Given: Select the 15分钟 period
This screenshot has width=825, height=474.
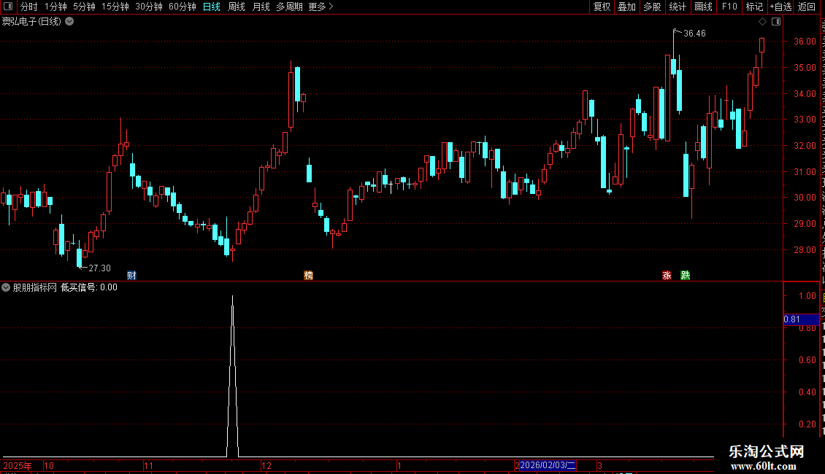Looking at the screenshot, I should click(x=115, y=7).
